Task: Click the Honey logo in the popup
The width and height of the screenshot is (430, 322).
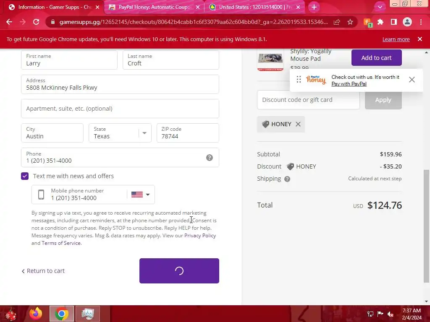Action: (x=316, y=80)
